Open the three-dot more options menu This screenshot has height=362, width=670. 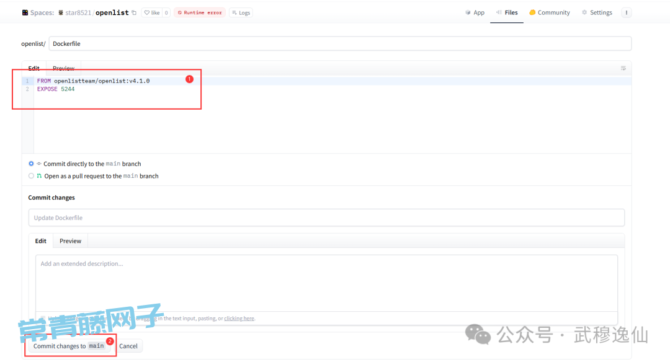click(x=626, y=12)
